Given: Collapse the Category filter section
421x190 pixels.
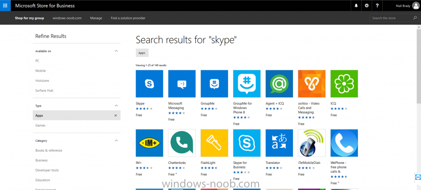Looking at the screenshot, I should (116, 141).
